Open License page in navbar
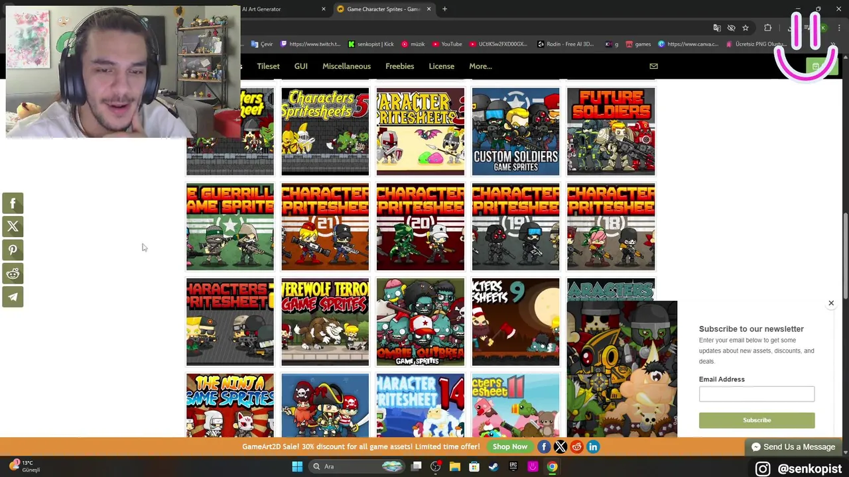 tap(441, 66)
